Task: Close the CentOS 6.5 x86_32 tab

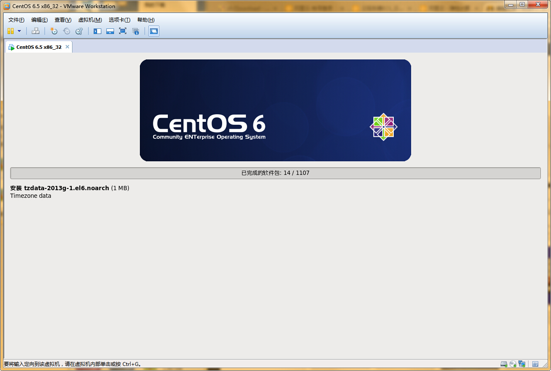Action: coord(67,47)
